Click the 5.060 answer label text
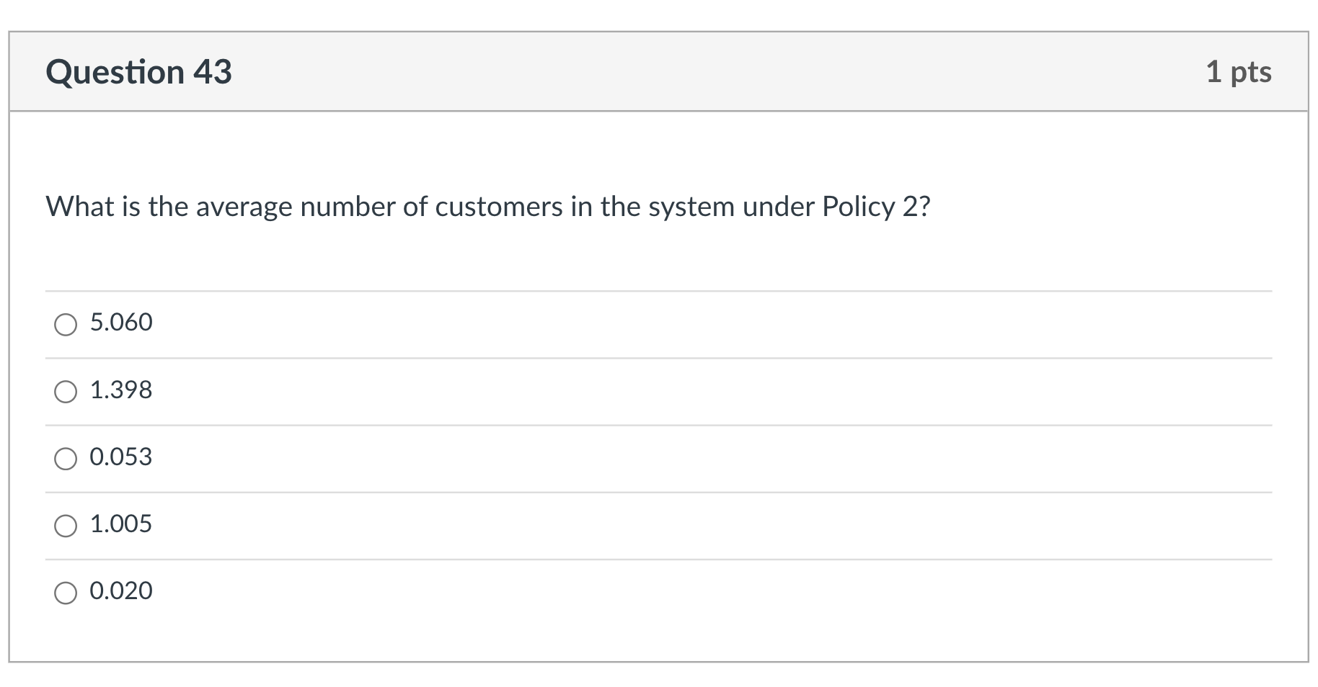Viewport: 1318px width, 687px height. 120,322
